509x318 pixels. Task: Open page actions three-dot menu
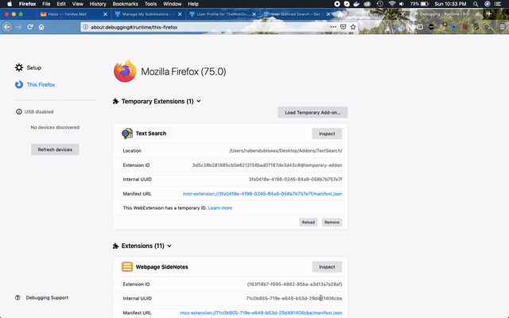(x=333, y=27)
